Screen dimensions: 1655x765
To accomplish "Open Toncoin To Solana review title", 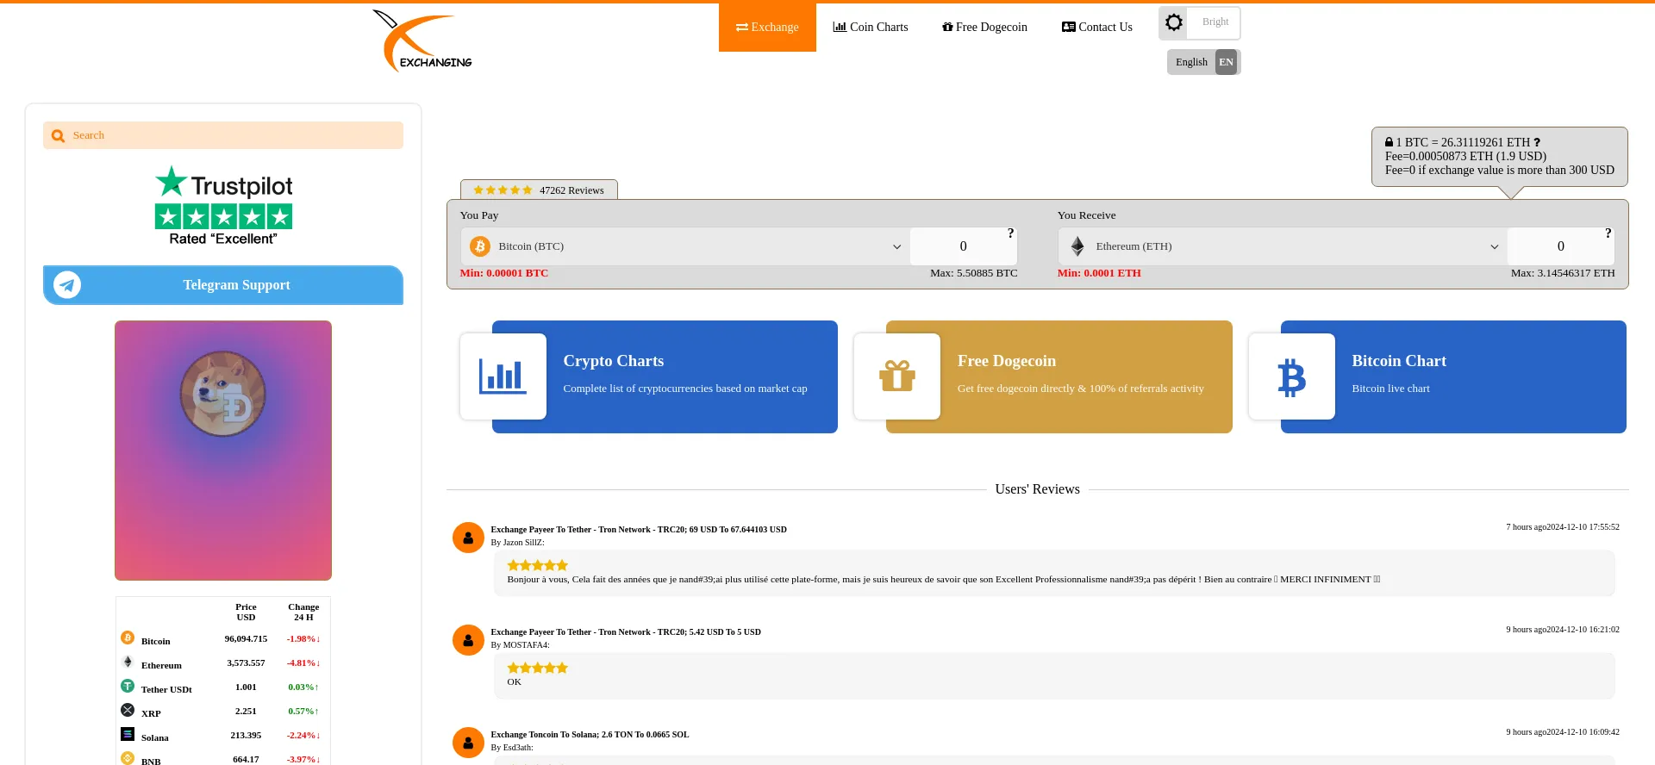I will [x=590, y=735].
